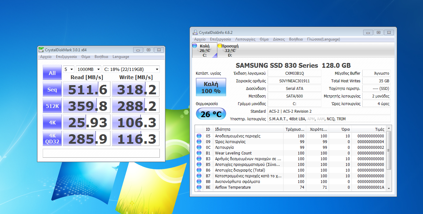Open Λειτουργίες menu in CrystalDiskInfo

pyautogui.click(x=245, y=39)
